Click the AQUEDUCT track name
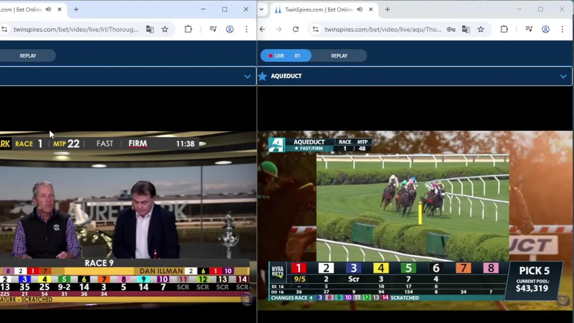 tap(286, 76)
